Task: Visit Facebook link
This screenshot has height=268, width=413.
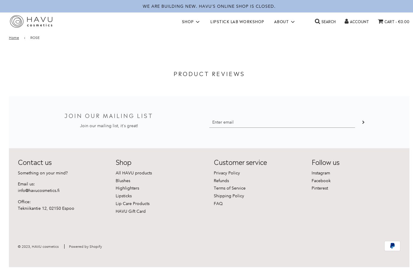Action: (321, 181)
